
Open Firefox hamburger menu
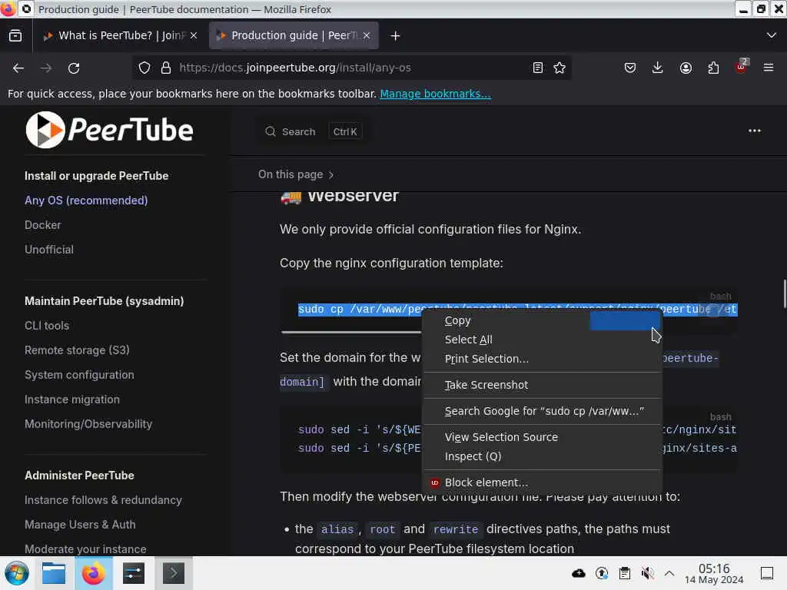769,68
